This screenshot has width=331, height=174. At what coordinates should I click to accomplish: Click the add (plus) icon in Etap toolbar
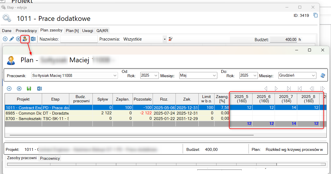pyautogui.click(x=5, y=39)
